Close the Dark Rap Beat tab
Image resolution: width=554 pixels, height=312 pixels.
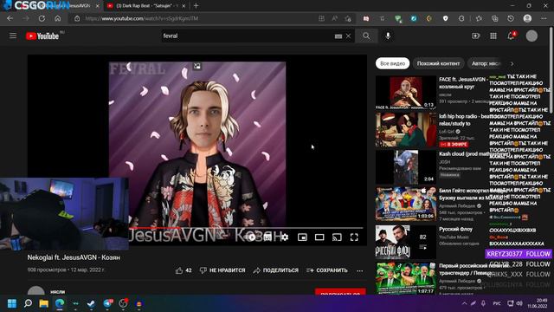point(184,6)
